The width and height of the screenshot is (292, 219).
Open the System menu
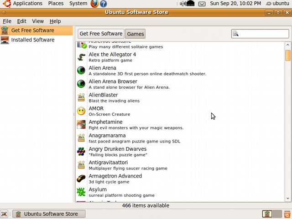pyautogui.click(x=78, y=3)
